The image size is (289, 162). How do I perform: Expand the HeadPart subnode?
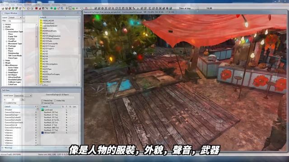pyautogui.click(x=7, y=41)
